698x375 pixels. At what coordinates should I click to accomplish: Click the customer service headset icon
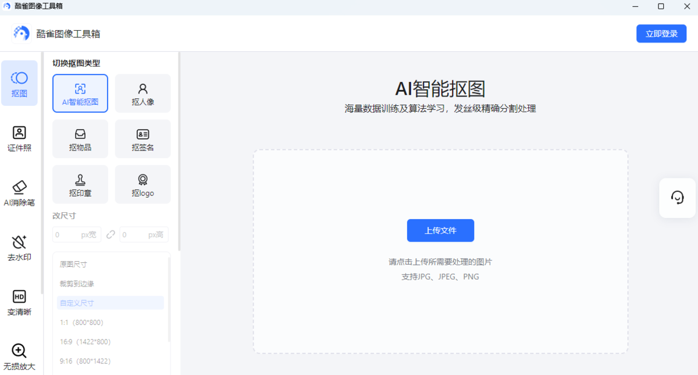677,198
